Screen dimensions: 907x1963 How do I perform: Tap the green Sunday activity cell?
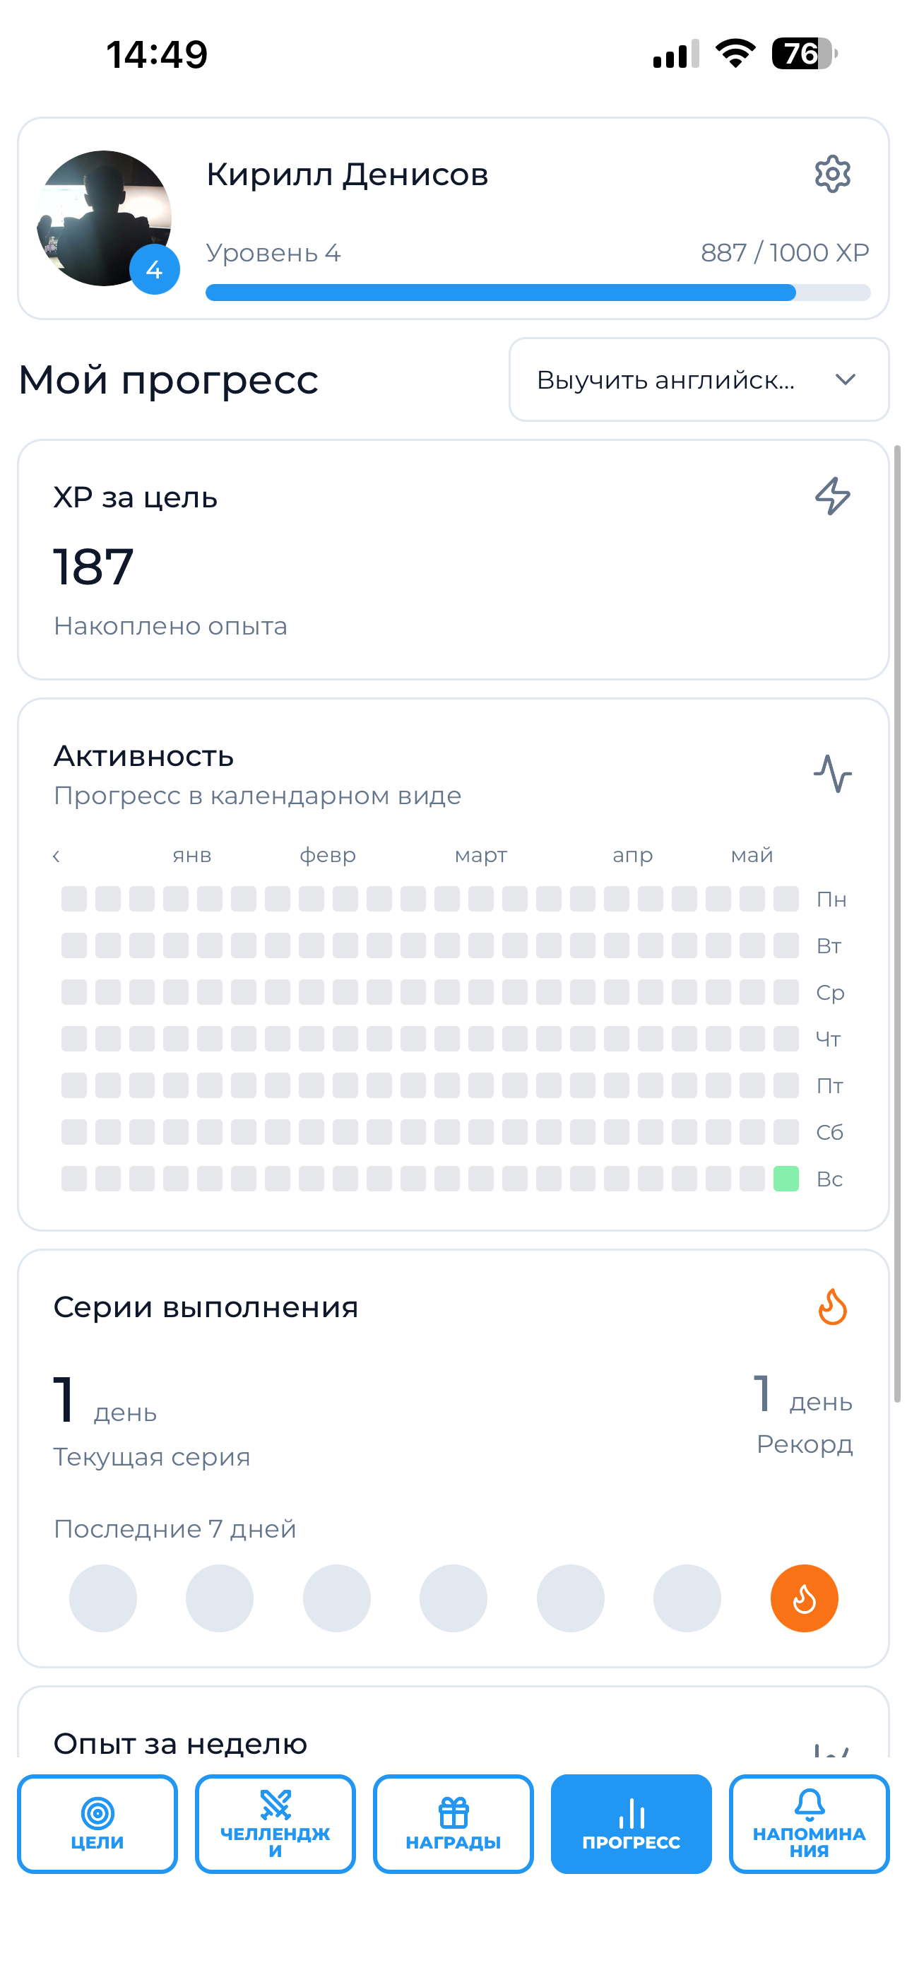(x=786, y=1179)
